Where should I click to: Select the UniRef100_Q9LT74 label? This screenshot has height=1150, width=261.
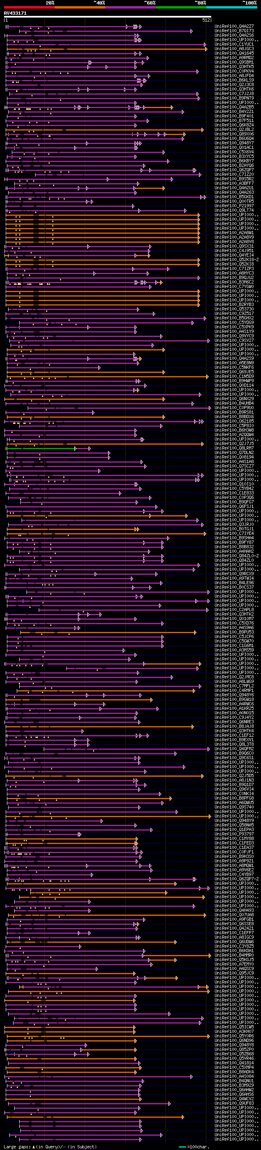click(234, 210)
